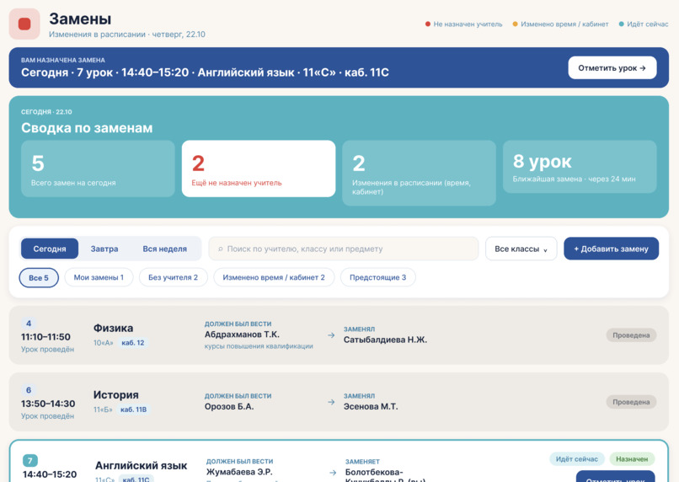The image size is (679, 482).
Task: Click the Проведена badge on История row
Action: [x=631, y=402]
